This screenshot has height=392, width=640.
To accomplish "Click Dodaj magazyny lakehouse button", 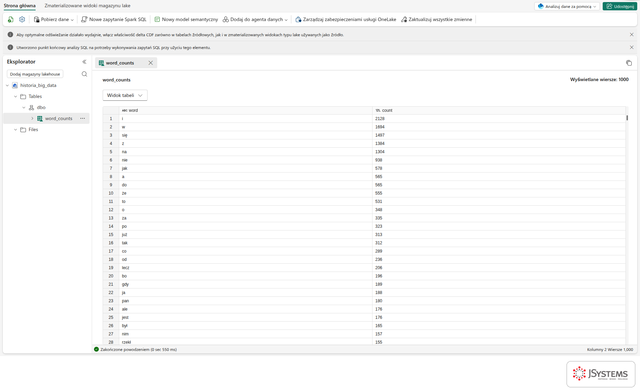I will [35, 74].
